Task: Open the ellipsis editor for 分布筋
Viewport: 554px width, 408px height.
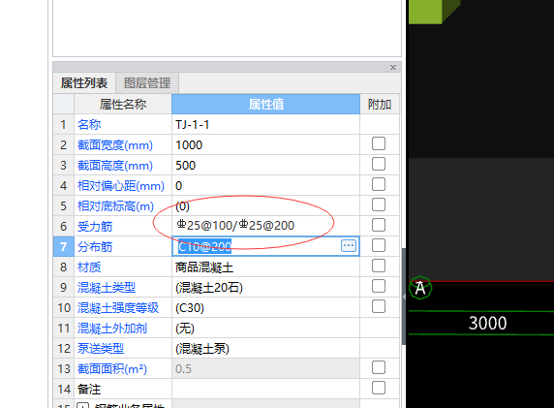Action: pos(349,246)
